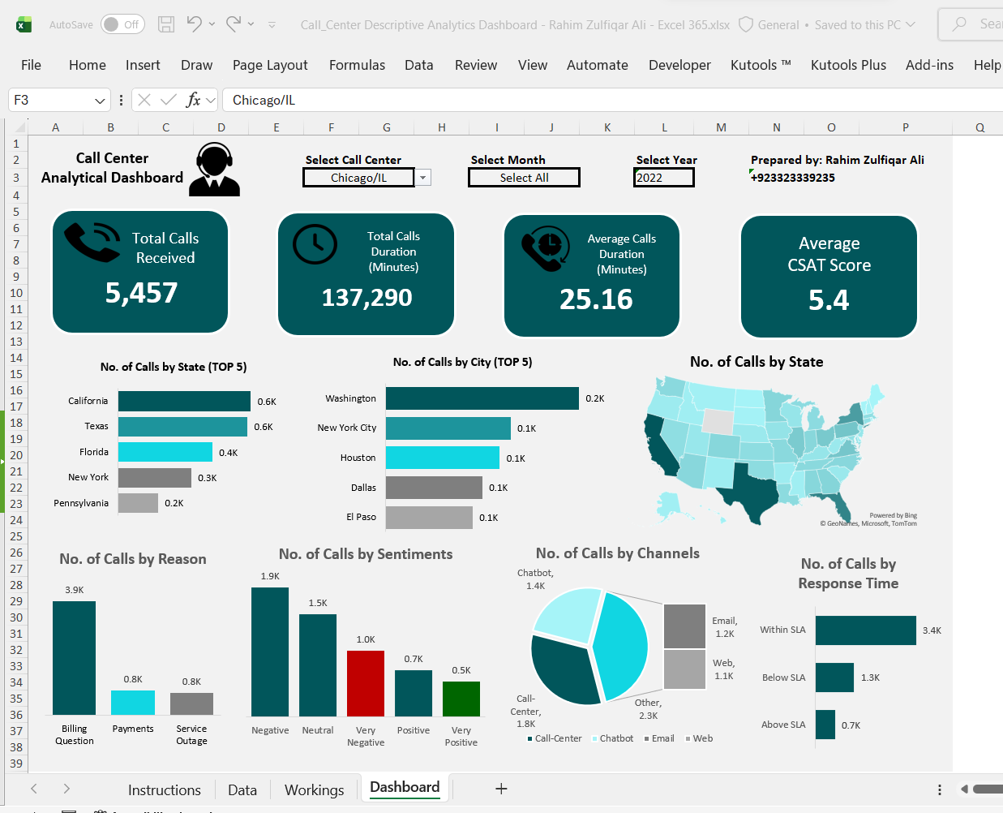Open Customize Quick Access Toolbar dropdown
The width and height of the screenshot is (1003, 813).
tap(272, 25)
